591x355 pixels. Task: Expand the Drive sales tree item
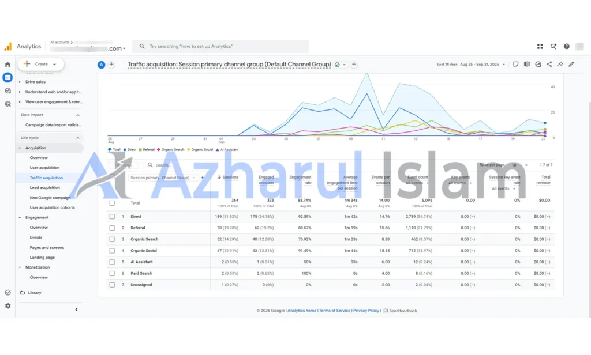20,82
